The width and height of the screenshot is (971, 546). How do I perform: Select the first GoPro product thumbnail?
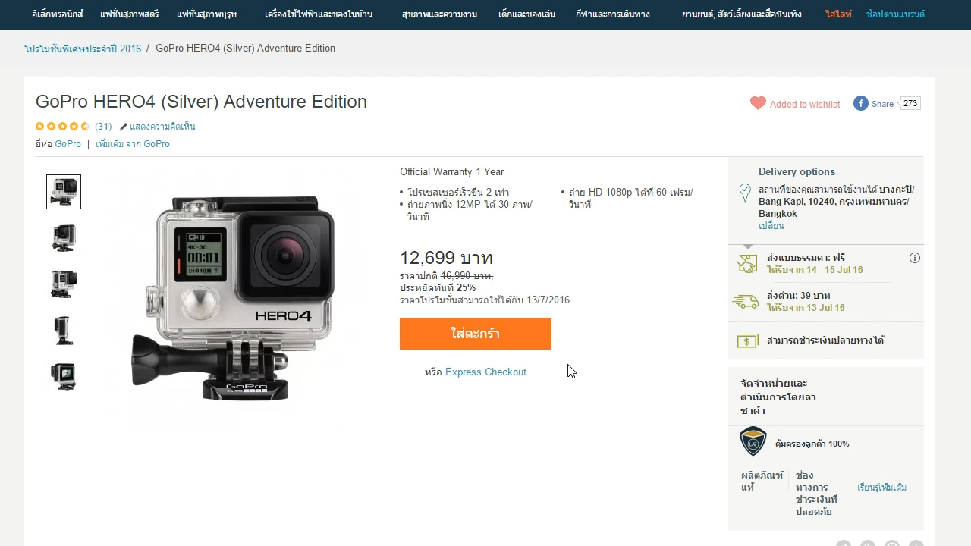click(x=64, y=192)
